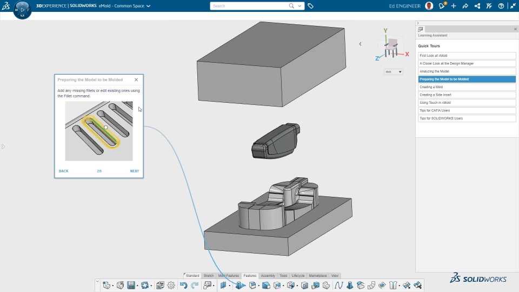This screenshot has height=292, width=519.
Task: Click the last icon in the bottom toolbar
Action: pos(418,285)
